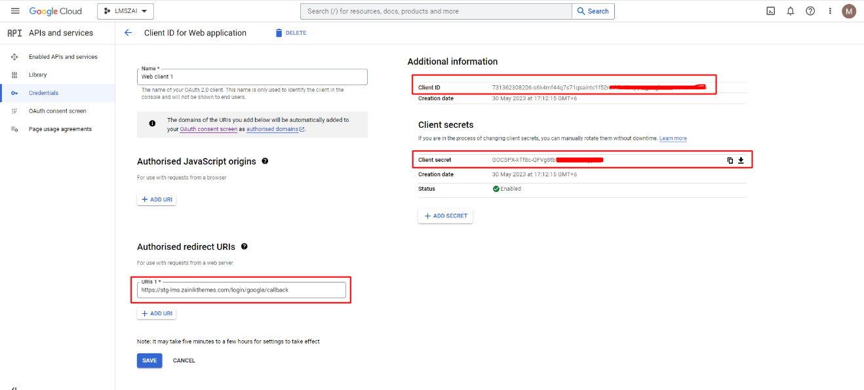Copy the client secret
The width and height of the screenshot is (864, 390).
tap(730, 160)
